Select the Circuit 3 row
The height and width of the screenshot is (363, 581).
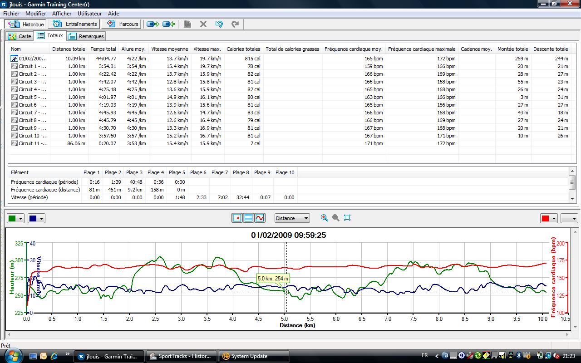point(293,82)
